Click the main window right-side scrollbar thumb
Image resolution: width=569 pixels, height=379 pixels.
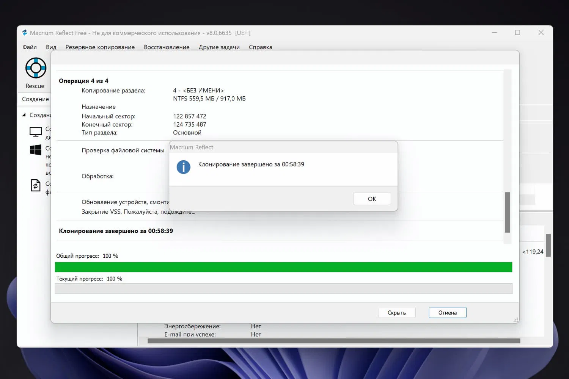pos(548,245)
